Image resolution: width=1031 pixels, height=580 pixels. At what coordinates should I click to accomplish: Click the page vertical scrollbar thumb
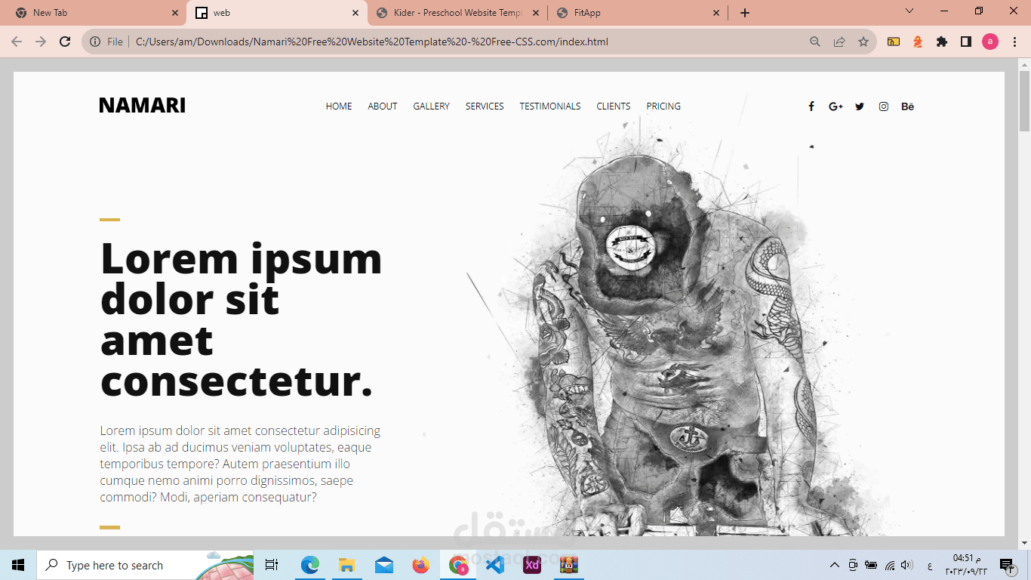pos(1024,100)
